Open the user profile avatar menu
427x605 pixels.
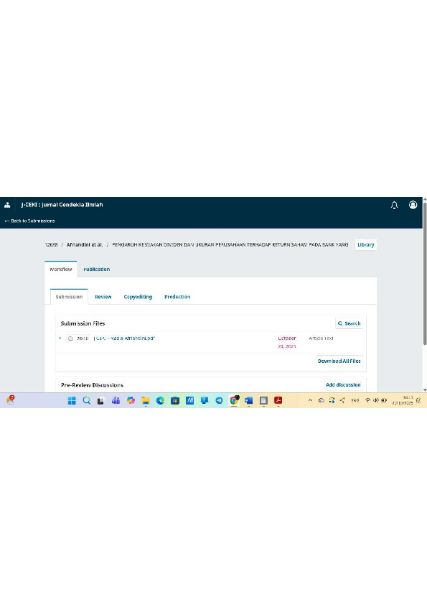[x=413, y=205]
